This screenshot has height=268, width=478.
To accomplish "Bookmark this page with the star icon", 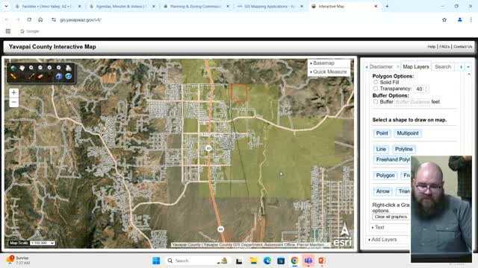I will (x=444, y=20).
